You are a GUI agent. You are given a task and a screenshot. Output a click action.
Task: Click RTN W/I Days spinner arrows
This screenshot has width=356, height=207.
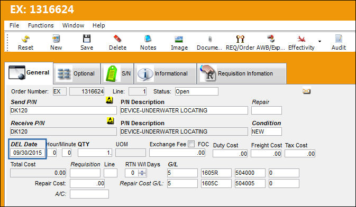click(x=142, y=173)
